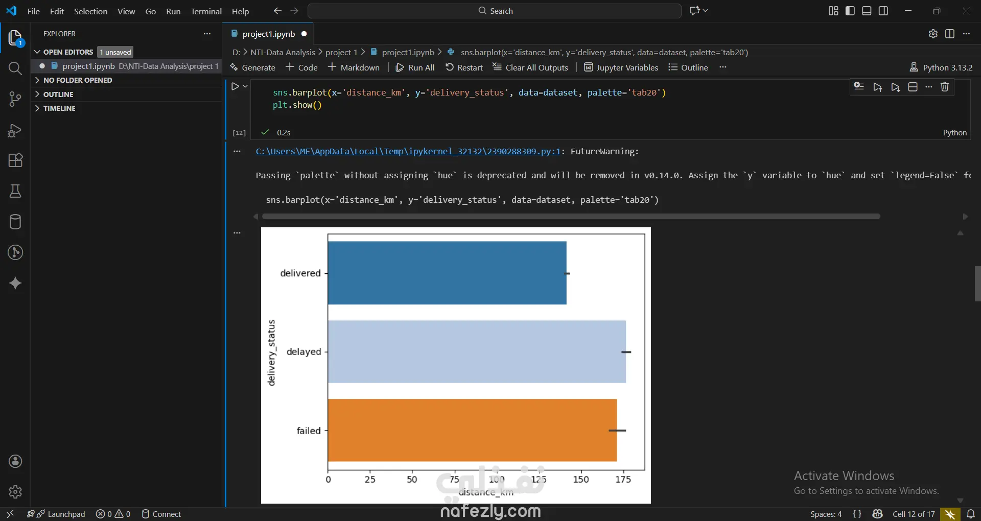
Task: Open the Terminal menu
Action: 206,11
